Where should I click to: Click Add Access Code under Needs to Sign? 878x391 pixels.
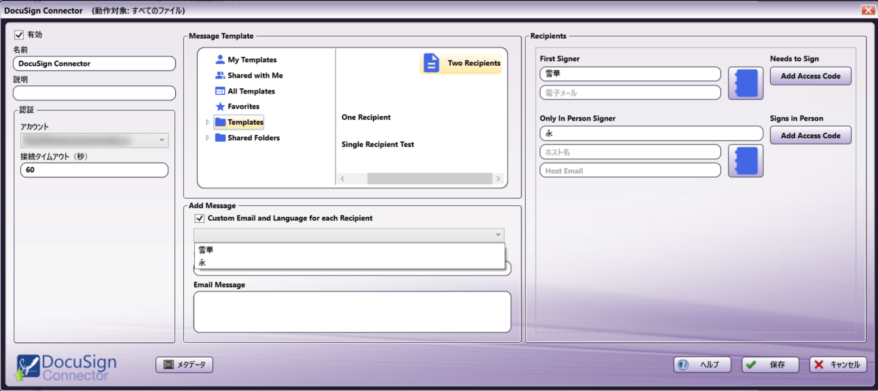point(811,76)
